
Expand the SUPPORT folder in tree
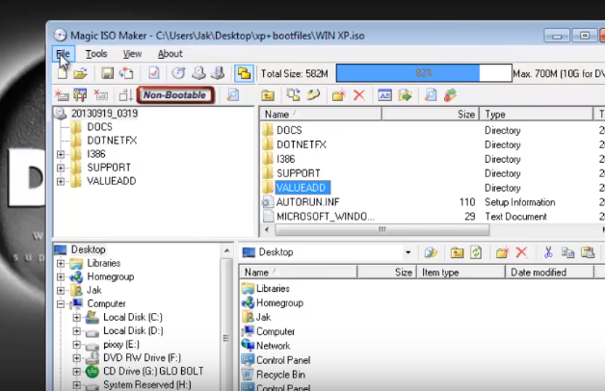coord(61,168)
